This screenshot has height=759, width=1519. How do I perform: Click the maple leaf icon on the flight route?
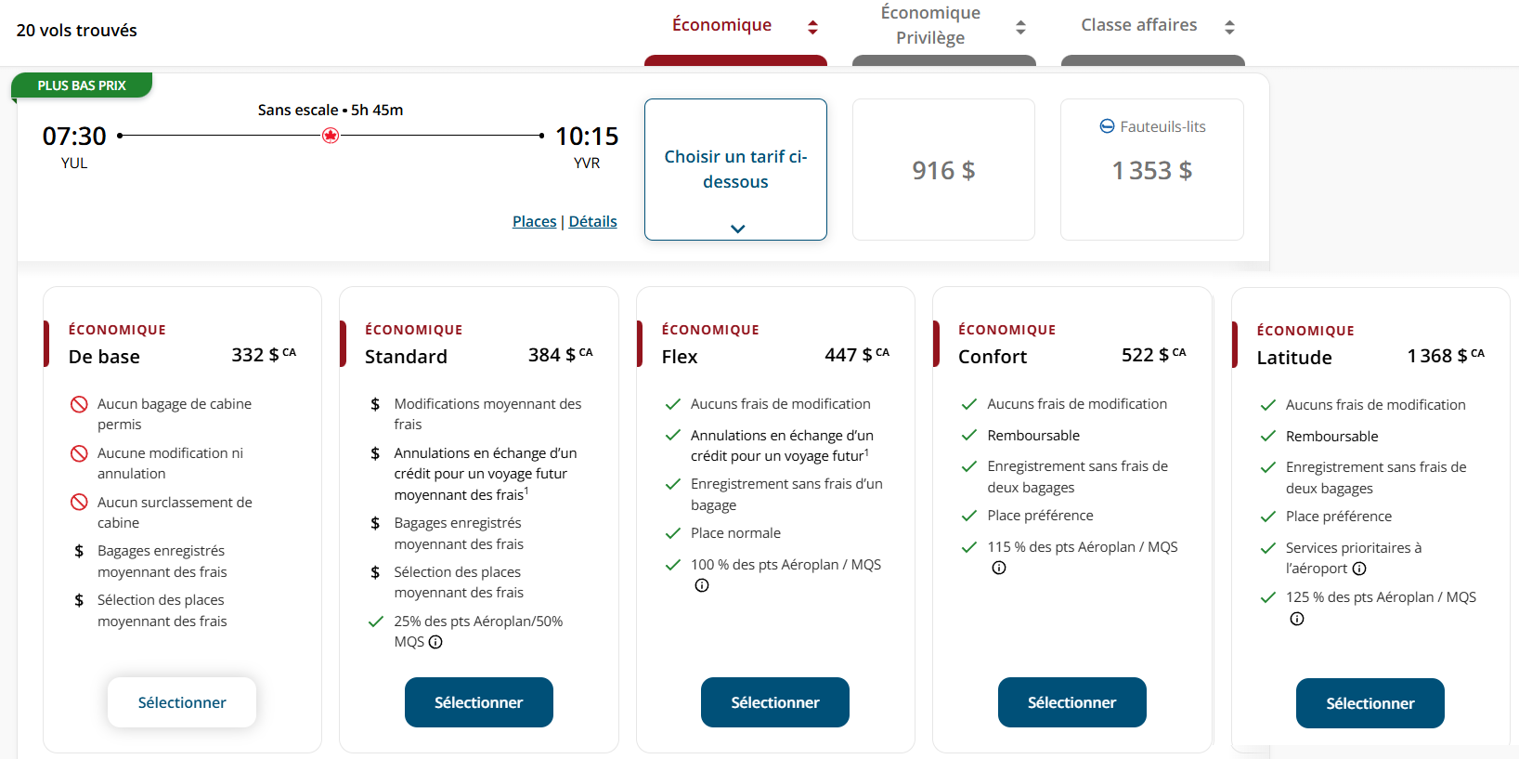[x=331, y=135]
